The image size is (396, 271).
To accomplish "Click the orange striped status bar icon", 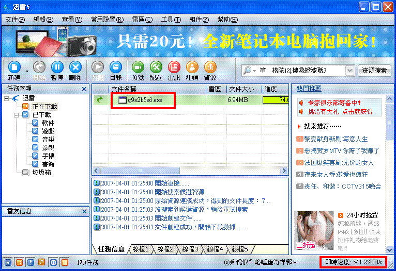I will click(65, 262).
